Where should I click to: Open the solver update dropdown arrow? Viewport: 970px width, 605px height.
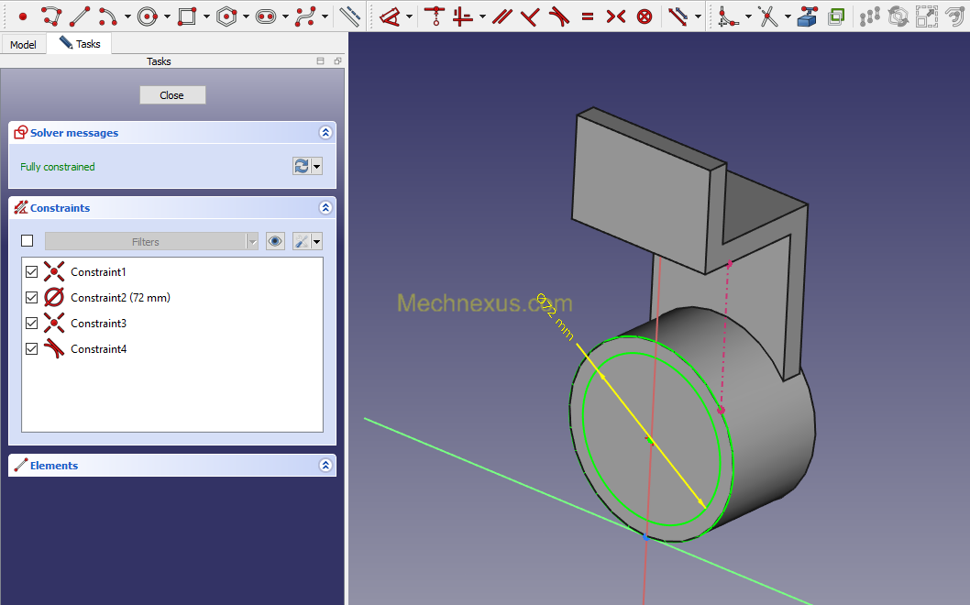coord(317,166)
